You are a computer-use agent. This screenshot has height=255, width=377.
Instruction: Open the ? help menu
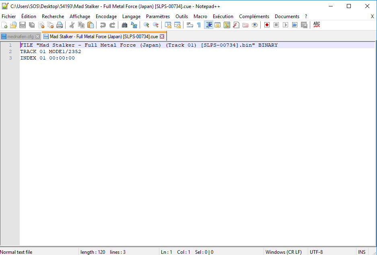[x=306, y=16]
